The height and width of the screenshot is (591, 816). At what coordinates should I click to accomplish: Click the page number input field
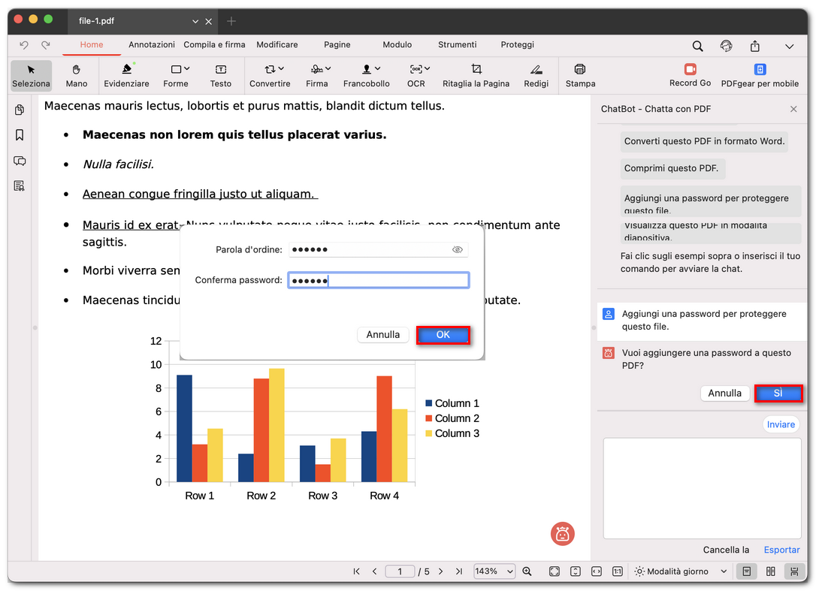401,571
